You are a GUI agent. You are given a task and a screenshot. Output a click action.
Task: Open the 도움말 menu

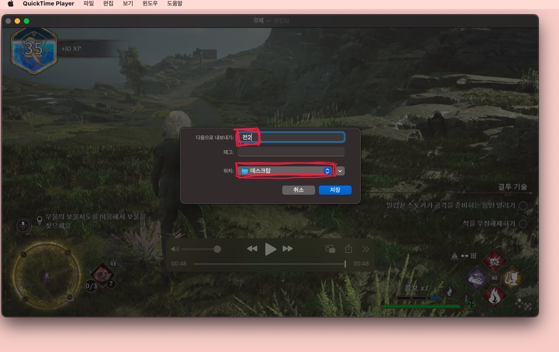coord(175,4)
